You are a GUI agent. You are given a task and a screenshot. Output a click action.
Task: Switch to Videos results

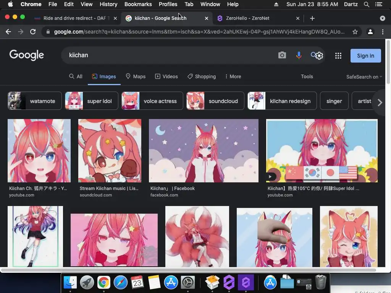pos(166,76)
